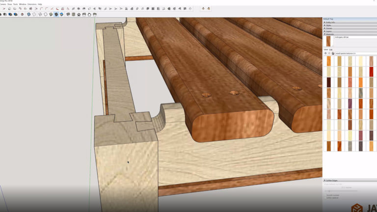Pick the dark maroon wood swatch

coord(329,82)
